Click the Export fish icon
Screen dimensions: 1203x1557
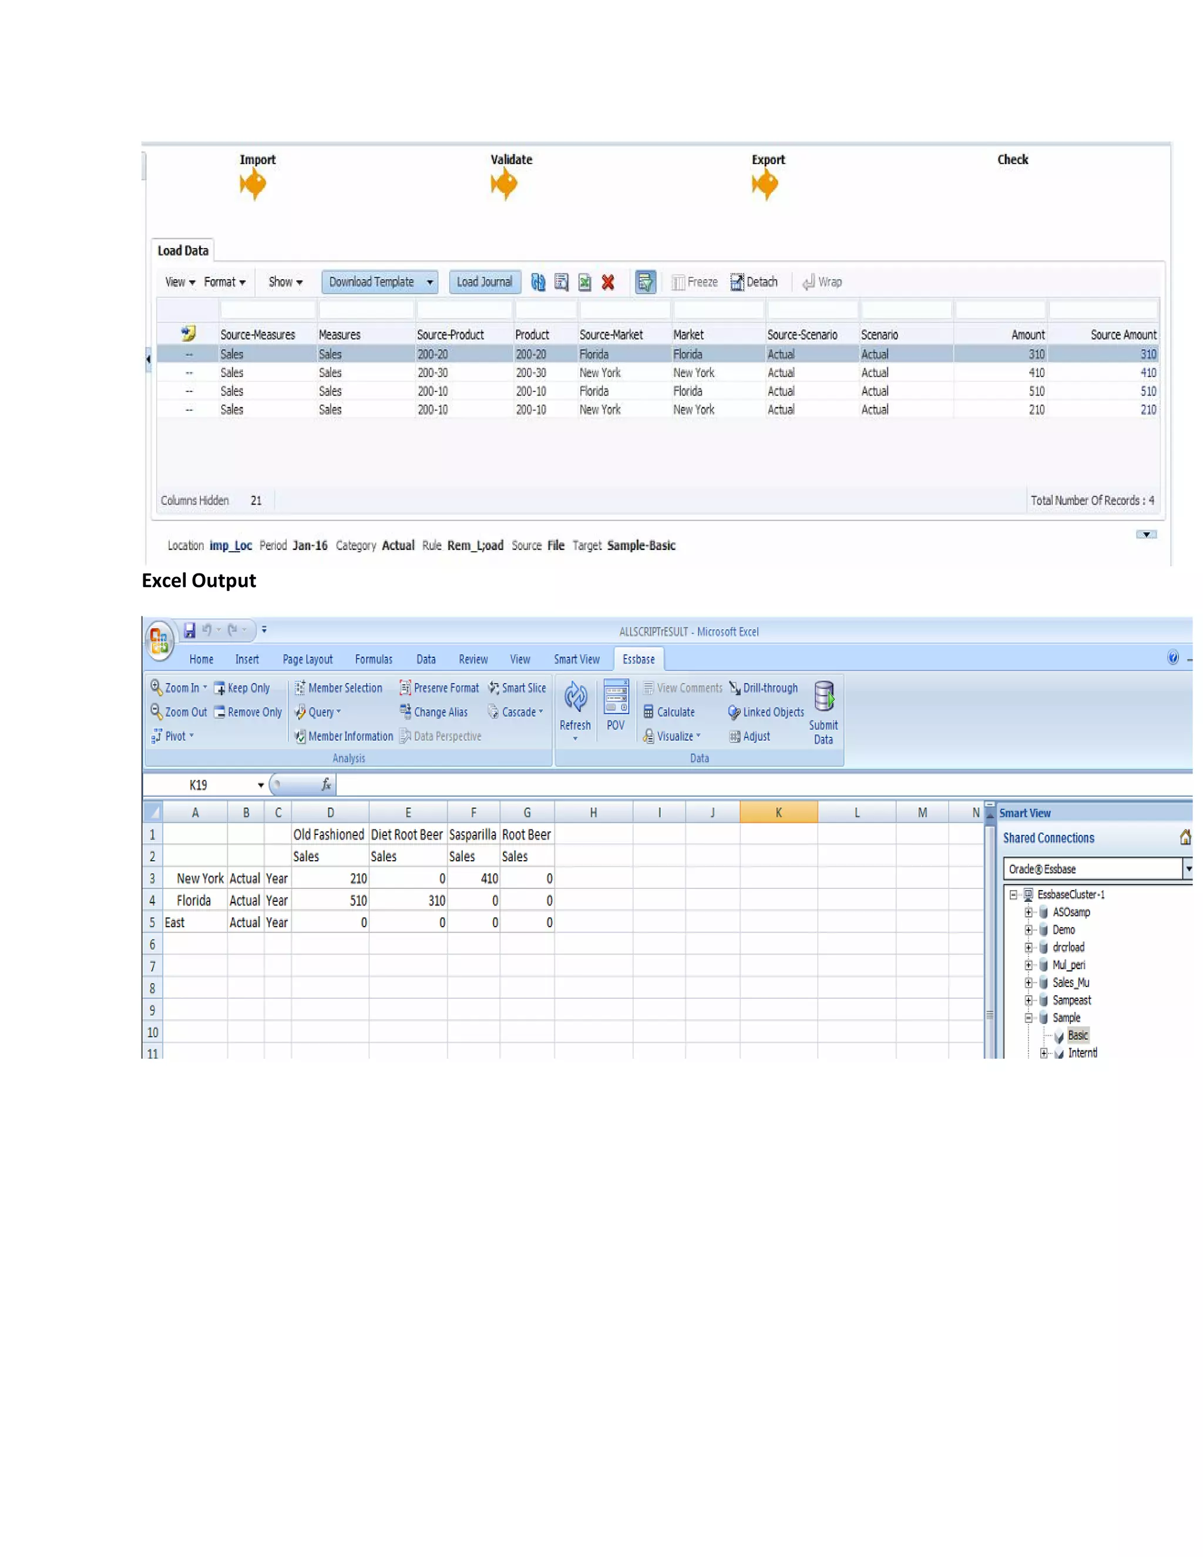765,185
